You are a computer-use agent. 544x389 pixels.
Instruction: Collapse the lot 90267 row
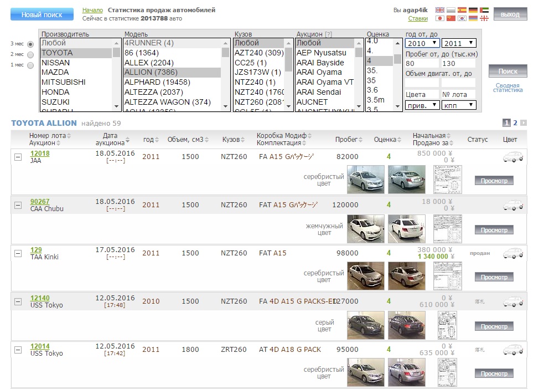[18, 205]
